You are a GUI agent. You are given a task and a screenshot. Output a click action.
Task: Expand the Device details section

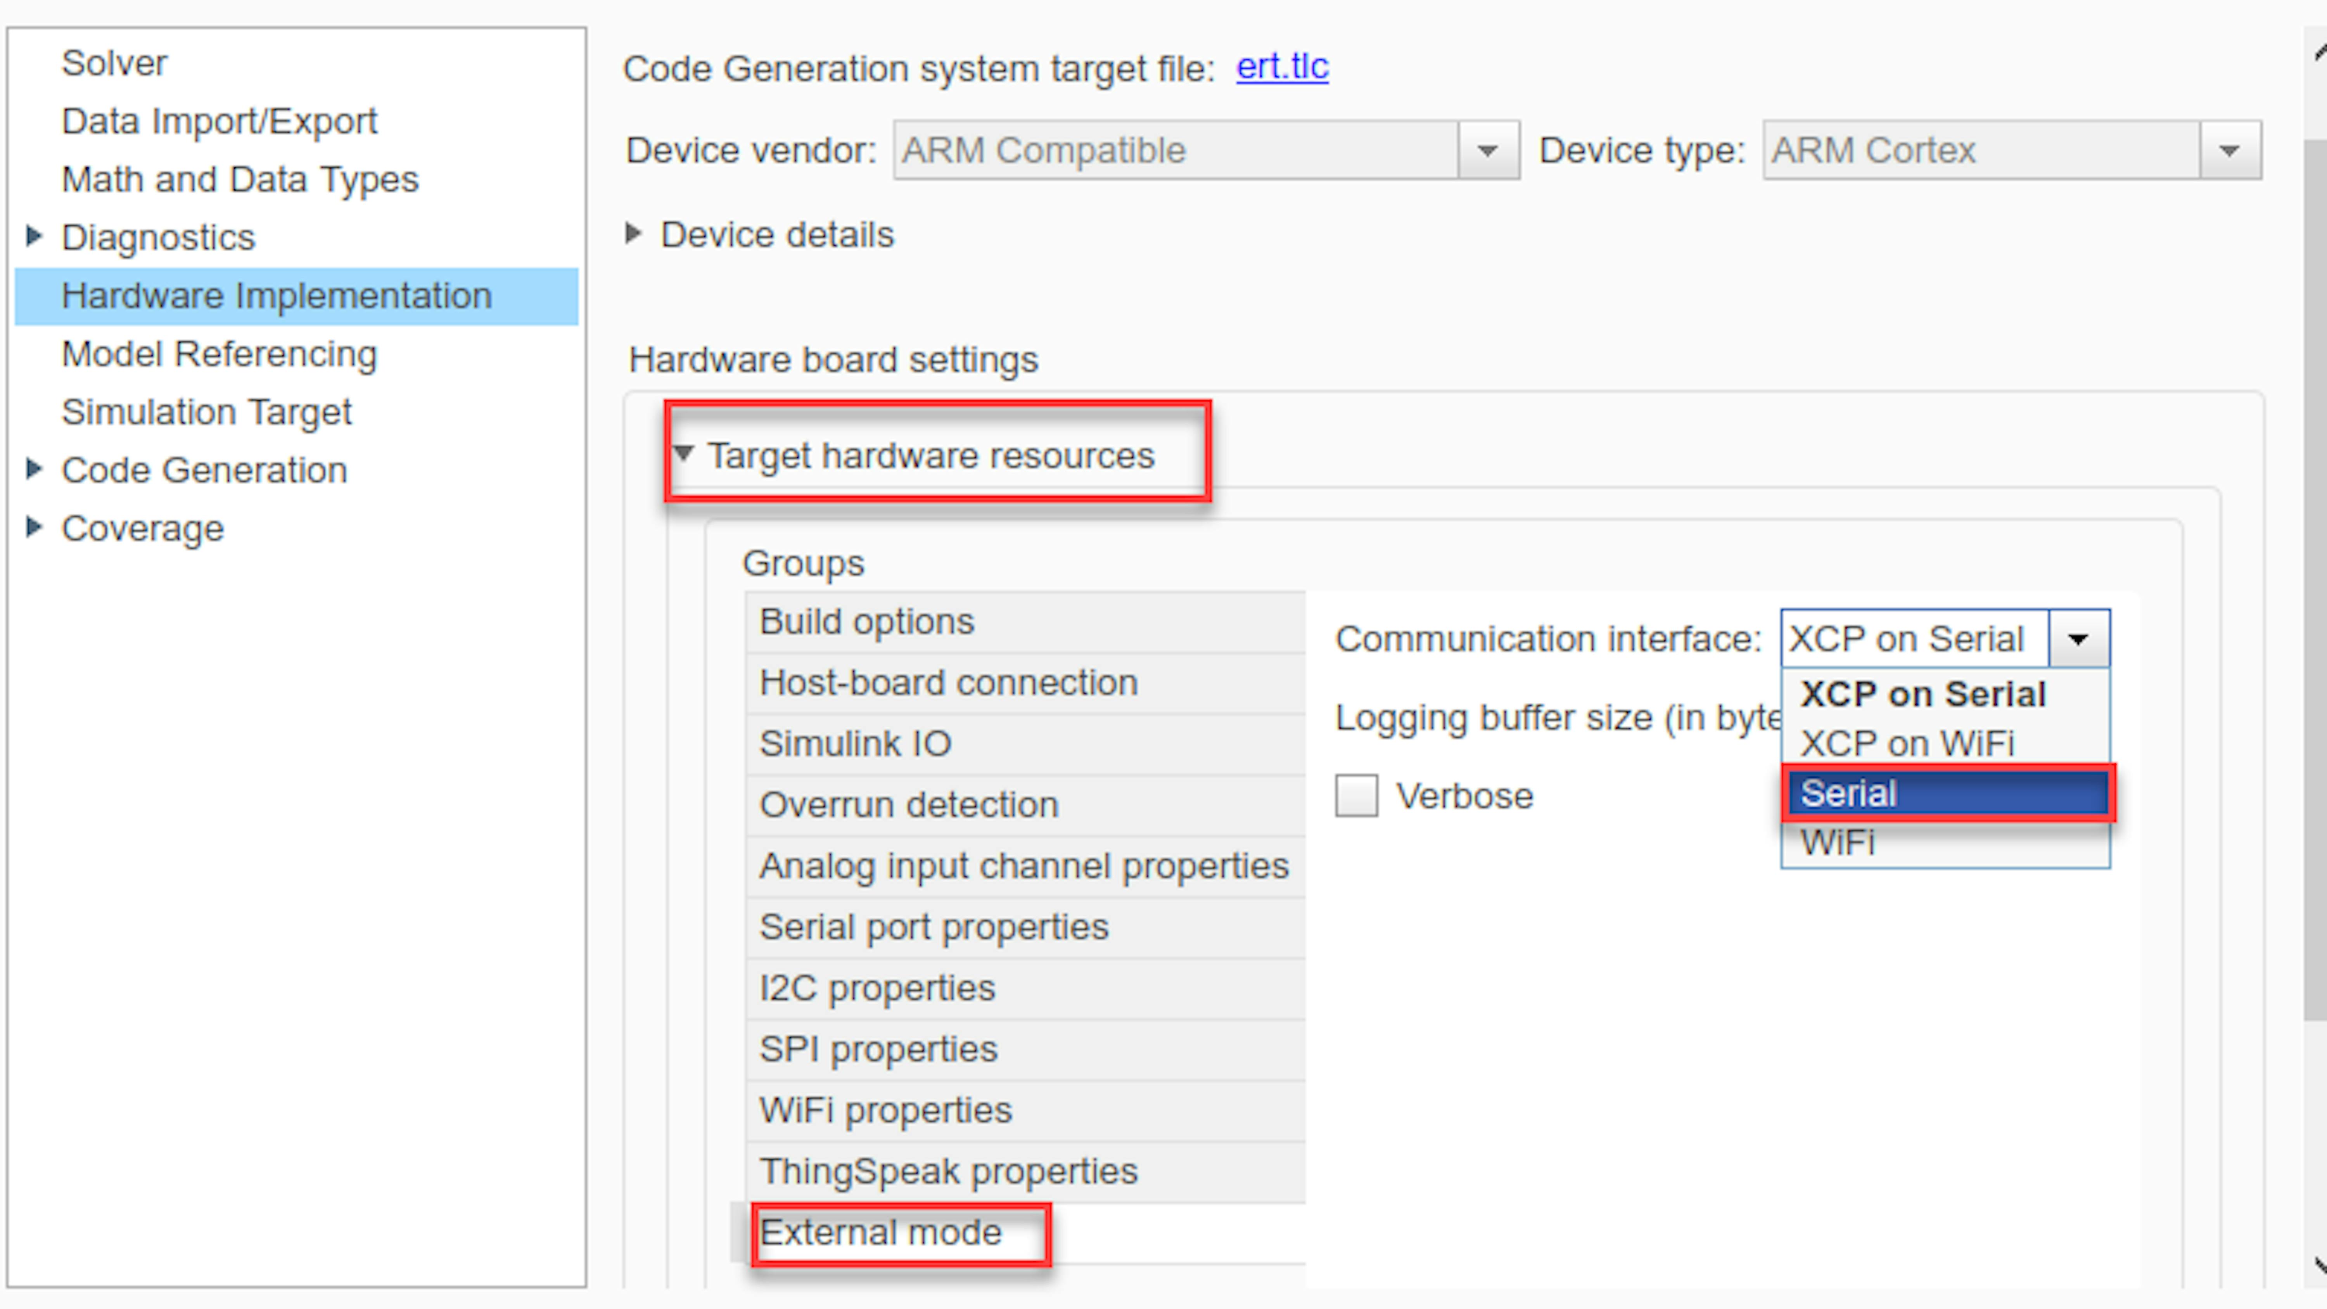[x=634, y=234]
